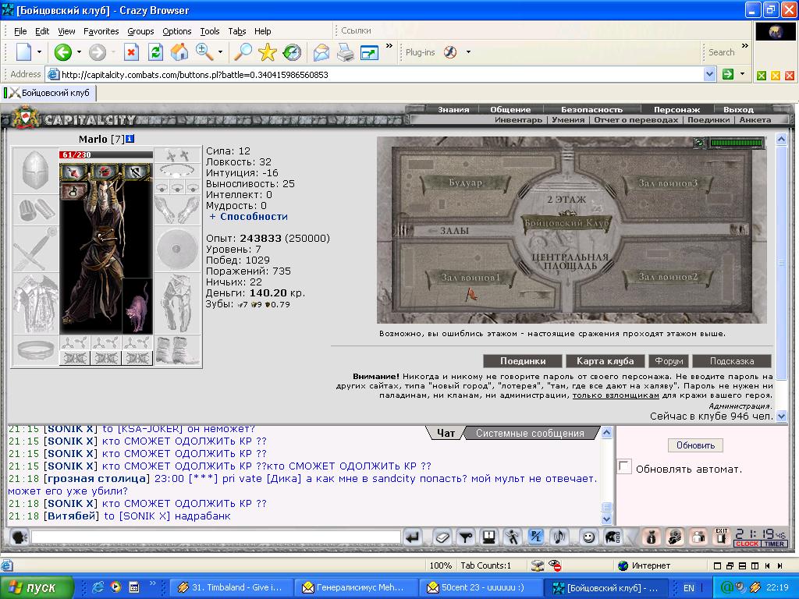Click the Favorites star toolbar icon
799x599 pixels.
[267, 52]
